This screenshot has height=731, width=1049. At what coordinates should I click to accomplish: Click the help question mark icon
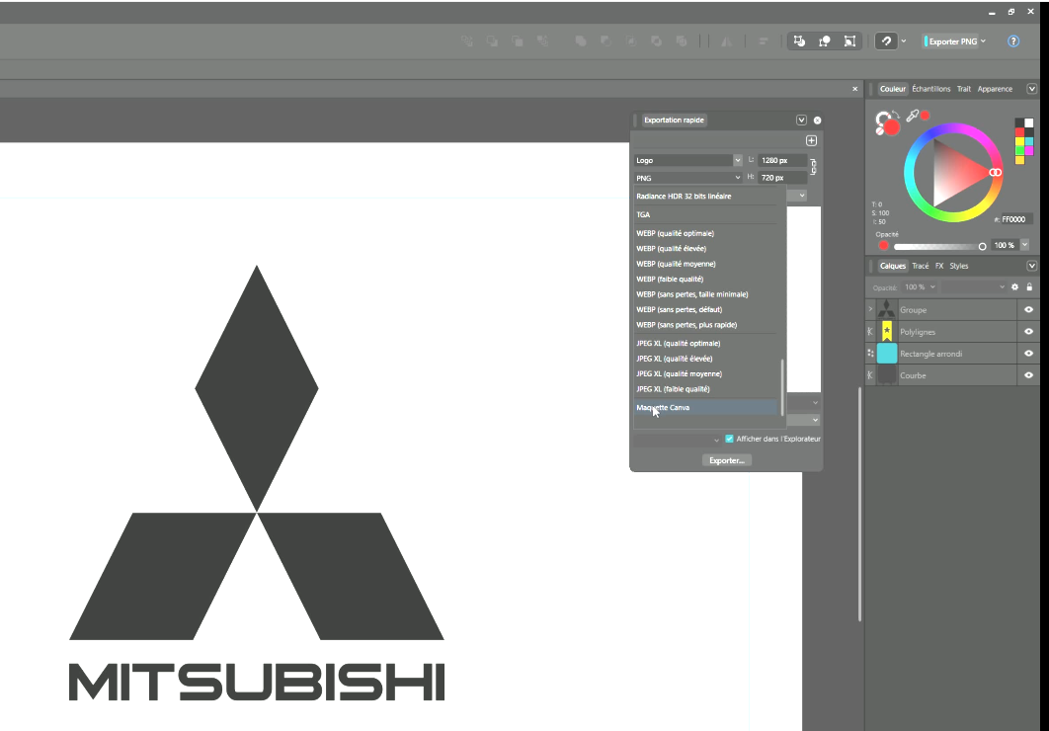1012,41
